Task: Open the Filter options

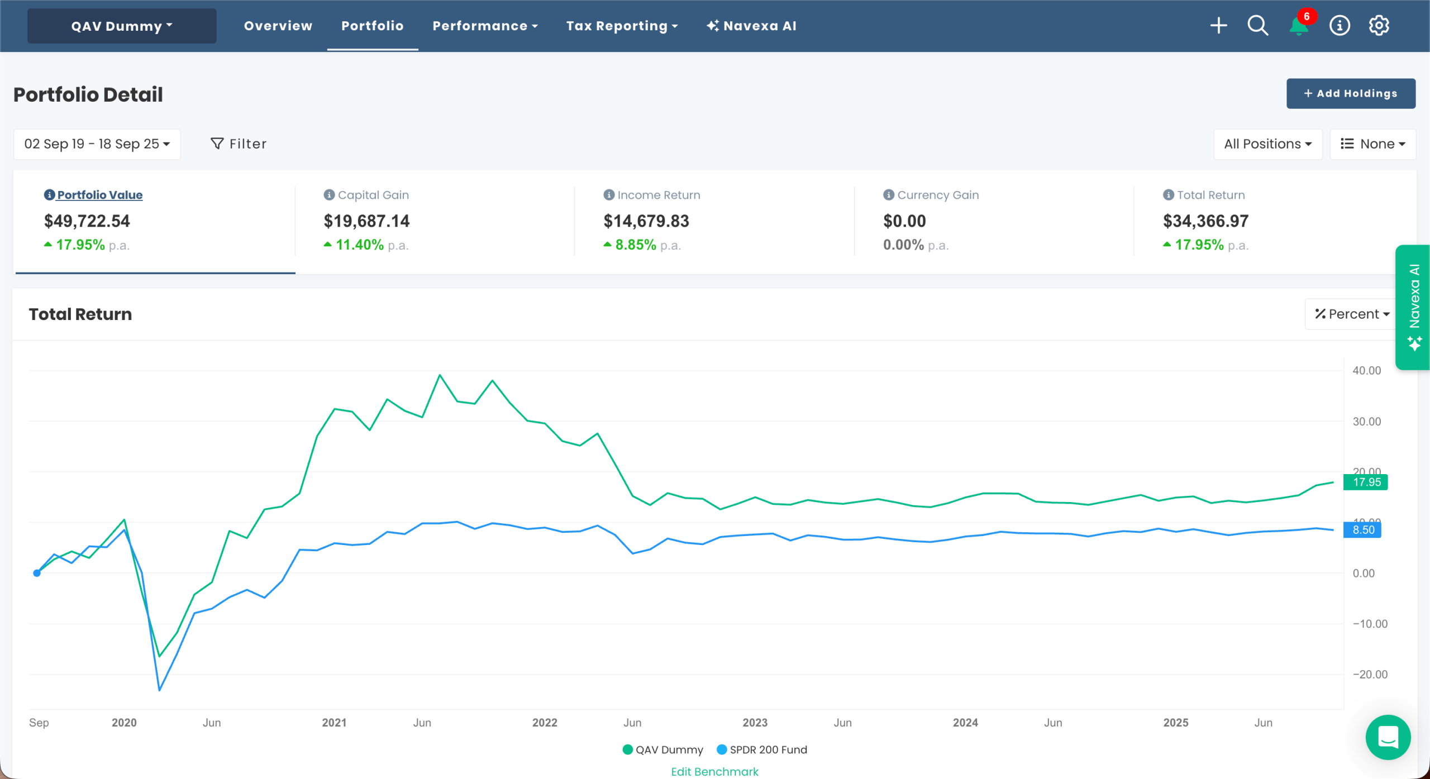Action: click(239, 144)
